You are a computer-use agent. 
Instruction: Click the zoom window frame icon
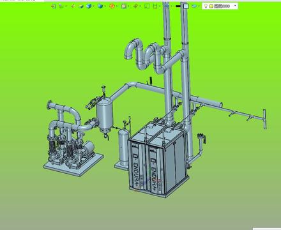point(147,6)
